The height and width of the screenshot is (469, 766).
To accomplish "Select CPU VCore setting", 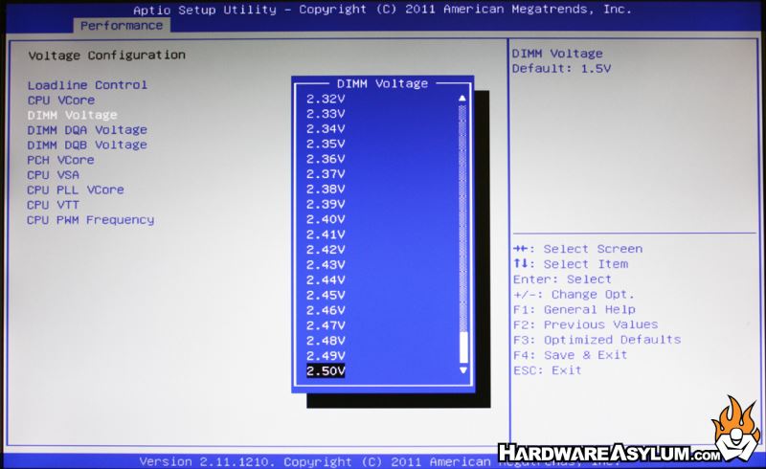I will (61, 100).
